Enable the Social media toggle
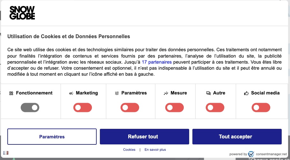Viewport: 290px width, 160px height. pos(261,108)
